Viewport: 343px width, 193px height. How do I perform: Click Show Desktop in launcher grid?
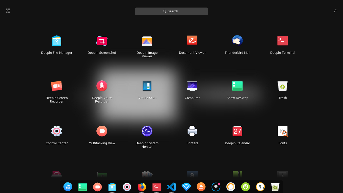pos(238,86)
